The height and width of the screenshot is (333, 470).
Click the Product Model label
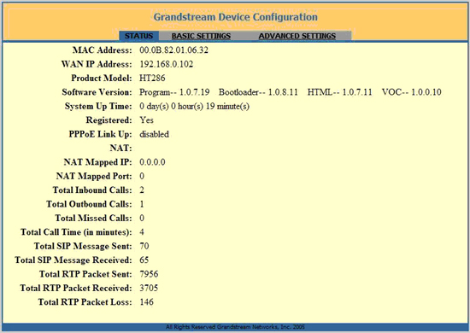(102, 79)
